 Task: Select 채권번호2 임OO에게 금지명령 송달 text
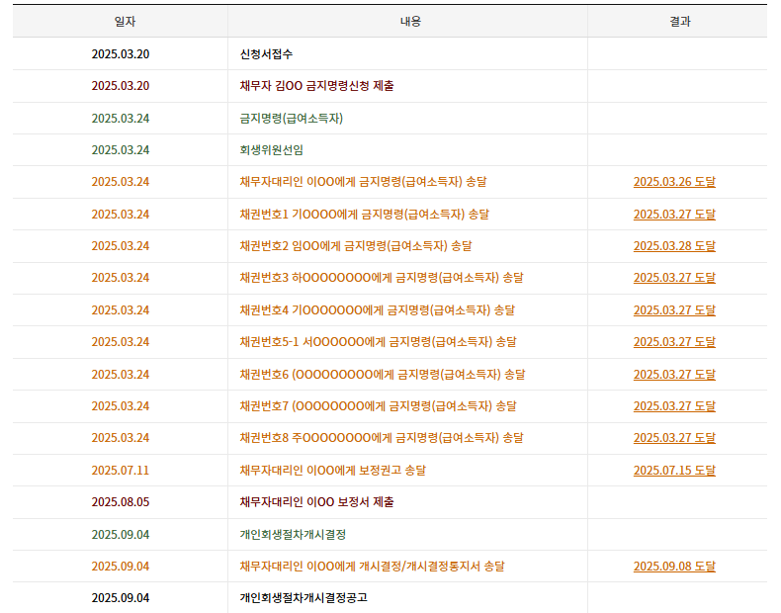[x=356, y=246]
